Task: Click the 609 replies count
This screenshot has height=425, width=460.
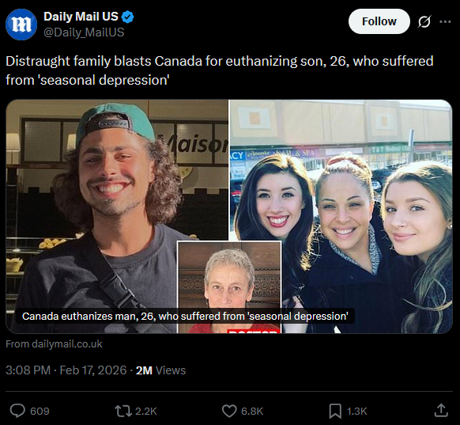Action: (x=40, y=411)
